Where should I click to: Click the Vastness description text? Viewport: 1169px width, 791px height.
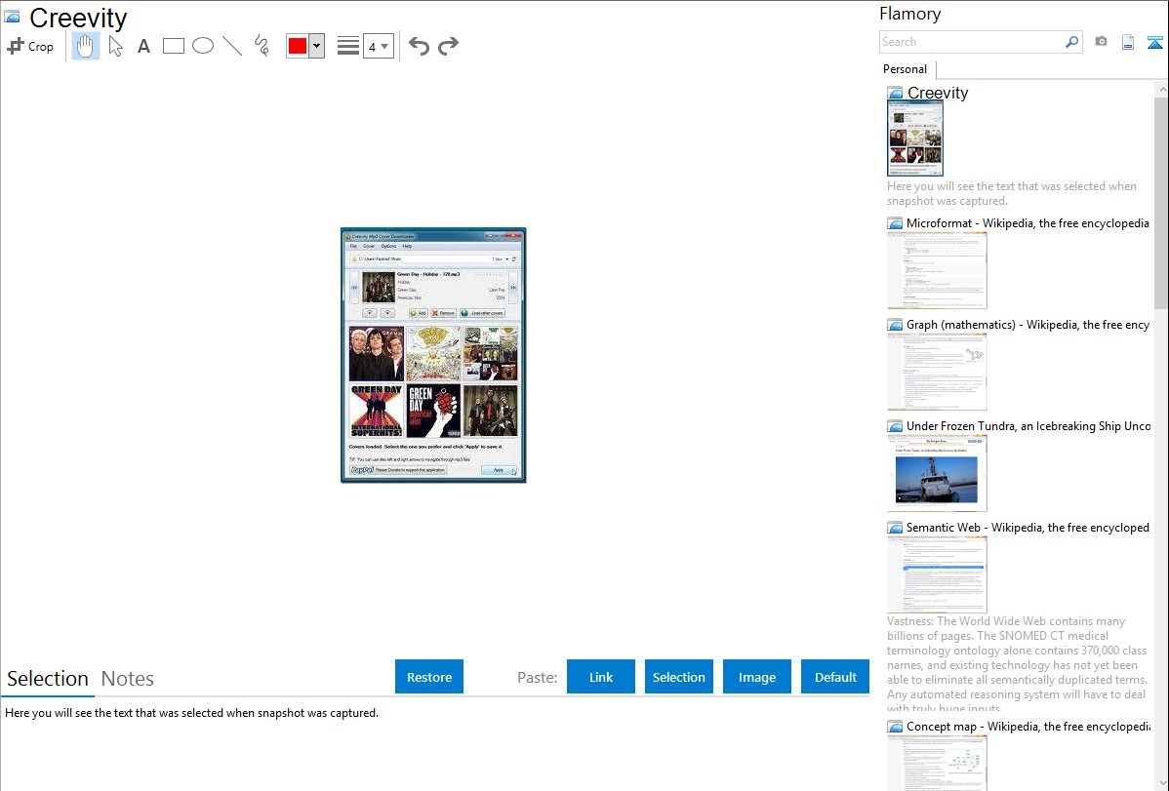[1017, 664]
